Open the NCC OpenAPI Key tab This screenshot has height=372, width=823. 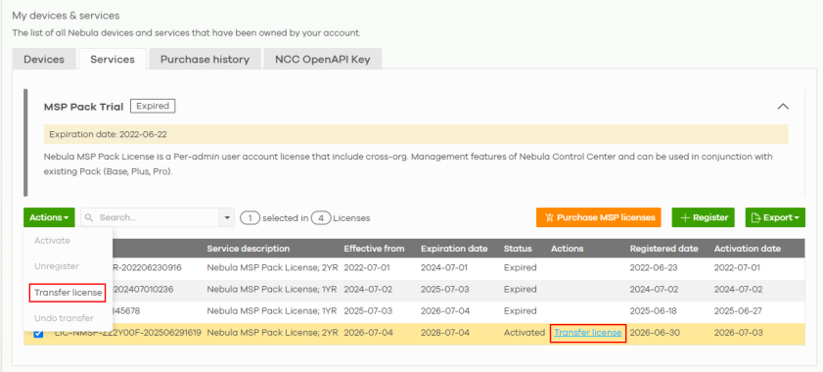[x=322, y=60]
